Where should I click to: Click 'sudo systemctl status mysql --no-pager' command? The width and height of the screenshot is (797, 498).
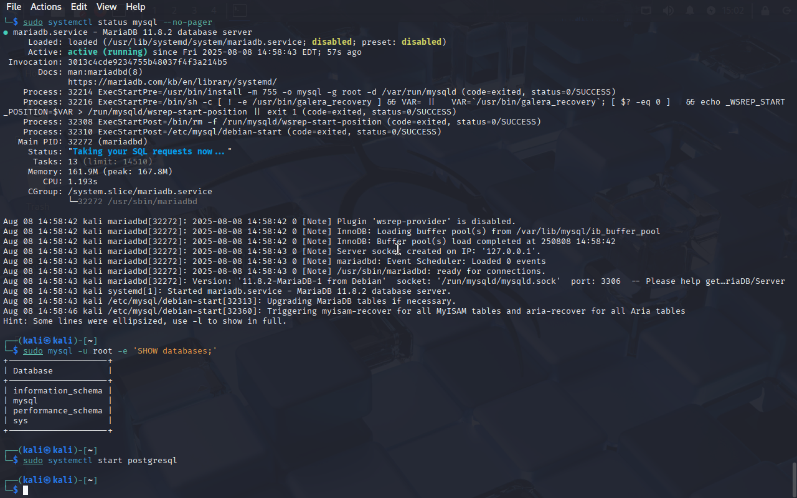(118, 22)
